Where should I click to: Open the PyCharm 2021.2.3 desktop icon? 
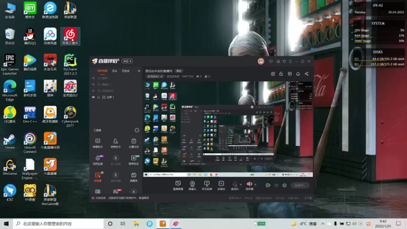coord(70,65)
